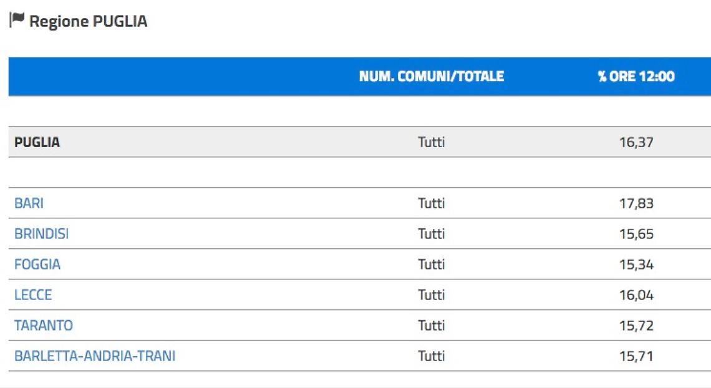The height and width of the screenshot is (388, 711).
Task: Open the LECCE province link
Action: click(x=33, y=295)
